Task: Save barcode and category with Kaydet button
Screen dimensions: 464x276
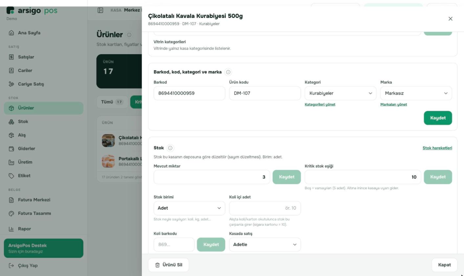Action: tap(438, 118)
